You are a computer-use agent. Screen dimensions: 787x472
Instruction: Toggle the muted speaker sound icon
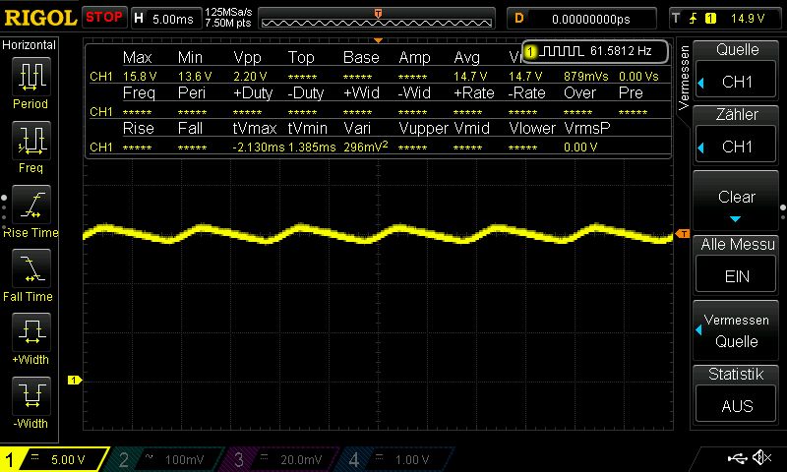click(762, 457)
